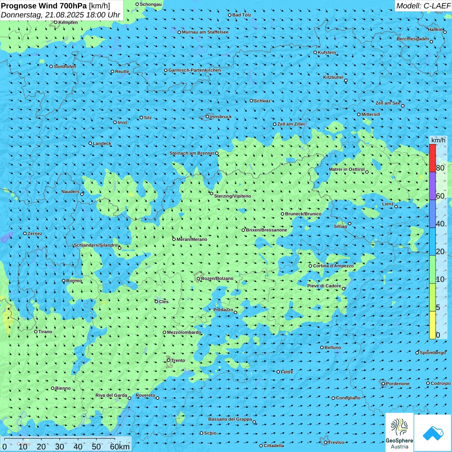Click the Bruneck/Brunico label
Image resolution: width=452 pixels, height=452 pixels.
click(x=303, y=214)
